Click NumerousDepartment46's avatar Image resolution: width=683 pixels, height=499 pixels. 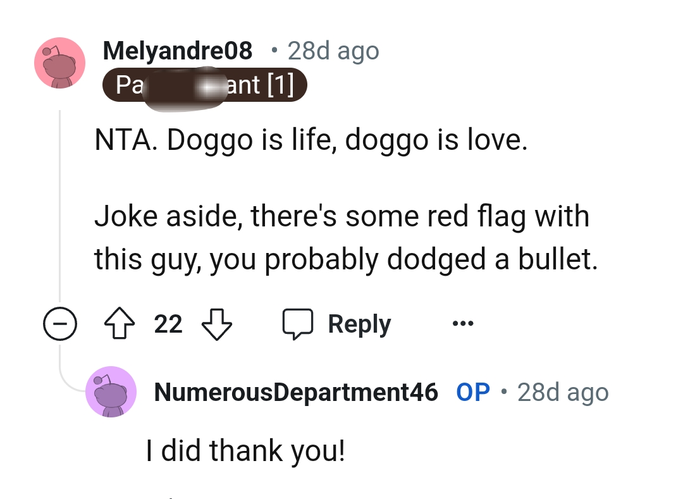[111, 392]
